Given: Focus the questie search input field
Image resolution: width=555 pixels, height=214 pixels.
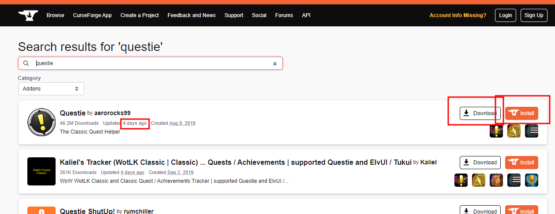Looking at the screenshot, I should point(150,63).
